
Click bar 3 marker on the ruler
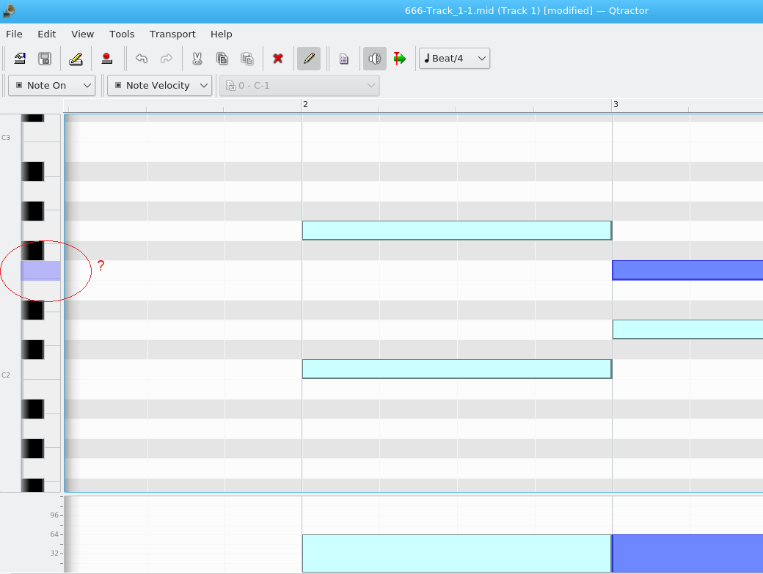[616, 105]
